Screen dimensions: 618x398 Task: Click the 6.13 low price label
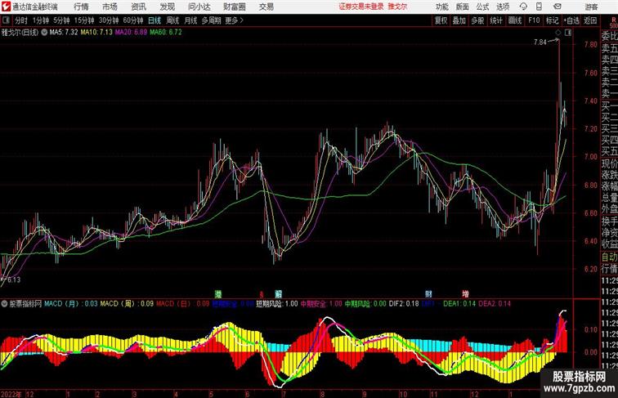(14, 279)
